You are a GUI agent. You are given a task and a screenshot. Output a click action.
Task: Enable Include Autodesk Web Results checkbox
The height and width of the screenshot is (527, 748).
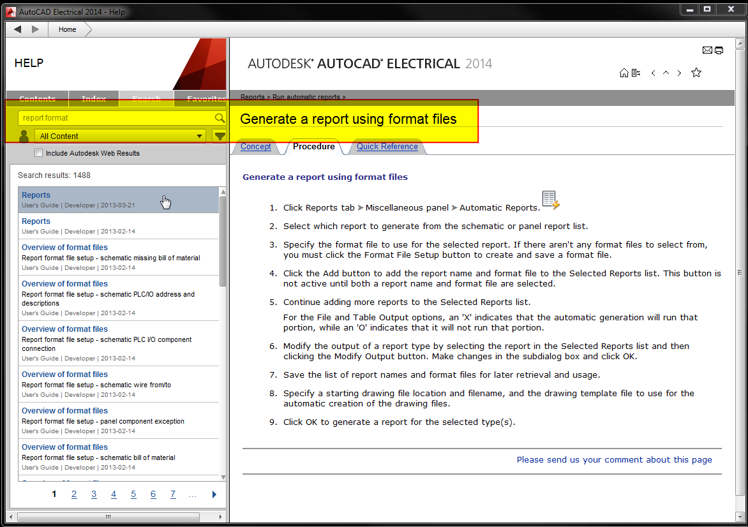(x=39, y=153)
